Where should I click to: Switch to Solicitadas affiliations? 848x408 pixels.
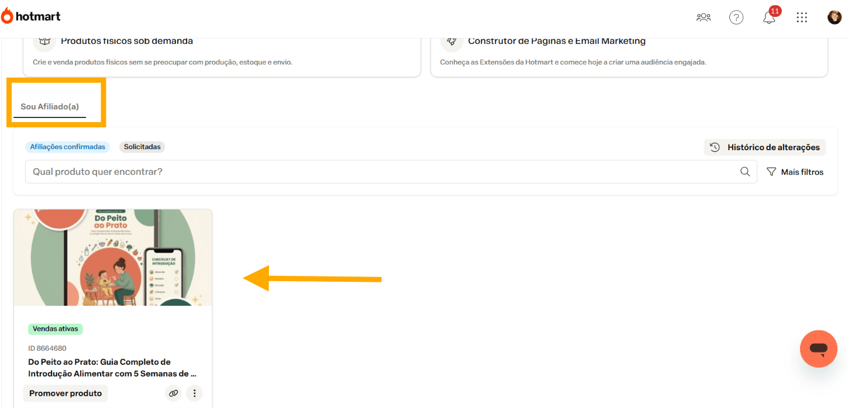pos(142,147)
